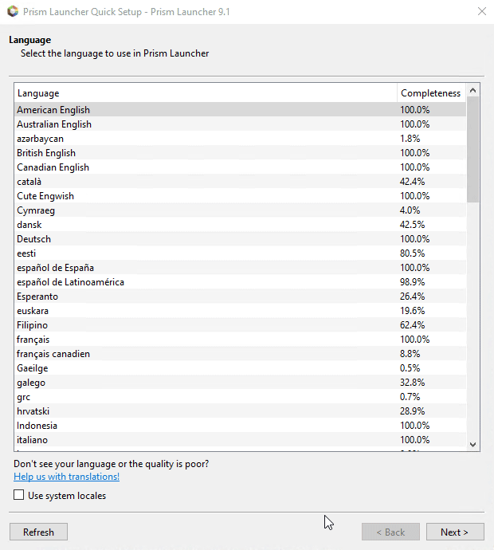Select the français language row
The width and height of the screenshot is (494, 550).
[33, 340]
